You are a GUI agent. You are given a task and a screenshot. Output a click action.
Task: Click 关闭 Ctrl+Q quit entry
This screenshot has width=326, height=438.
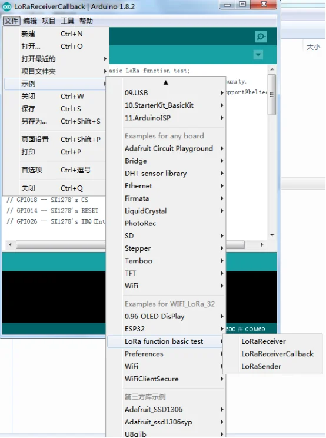[x=56, y=188]
